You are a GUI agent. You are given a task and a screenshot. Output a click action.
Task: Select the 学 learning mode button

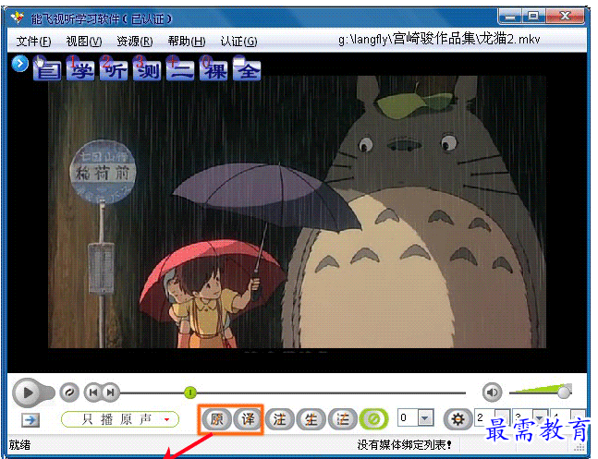pos(80,69)
